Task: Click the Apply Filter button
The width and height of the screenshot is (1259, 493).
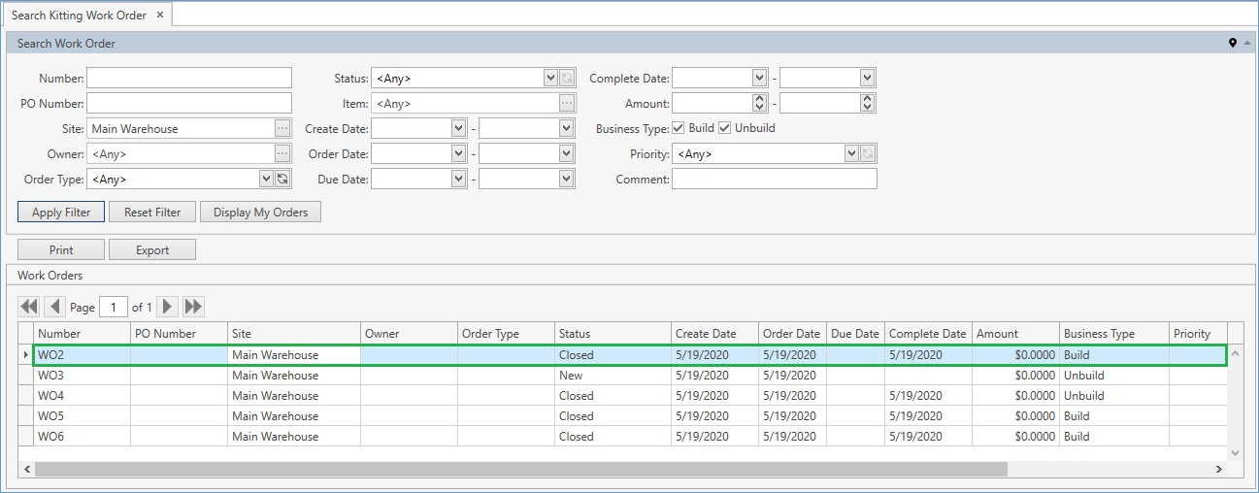Action: point(61,213)
